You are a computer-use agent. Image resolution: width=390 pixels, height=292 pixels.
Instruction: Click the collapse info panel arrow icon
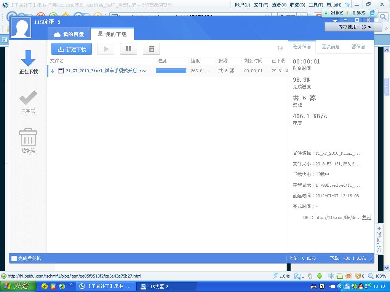(x=280, y=48)
